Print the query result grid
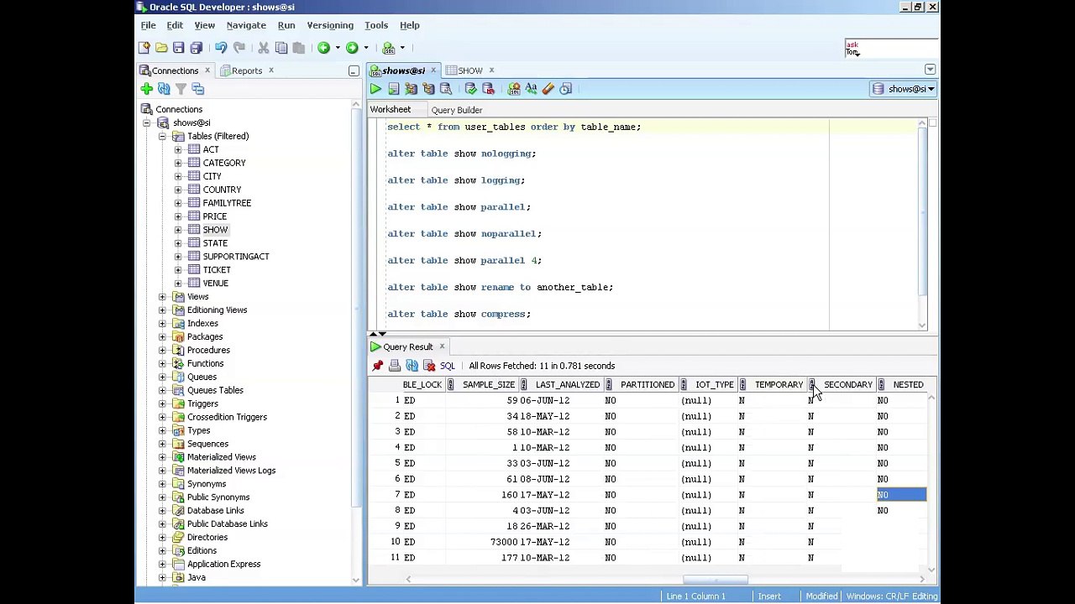 [395, 366]
